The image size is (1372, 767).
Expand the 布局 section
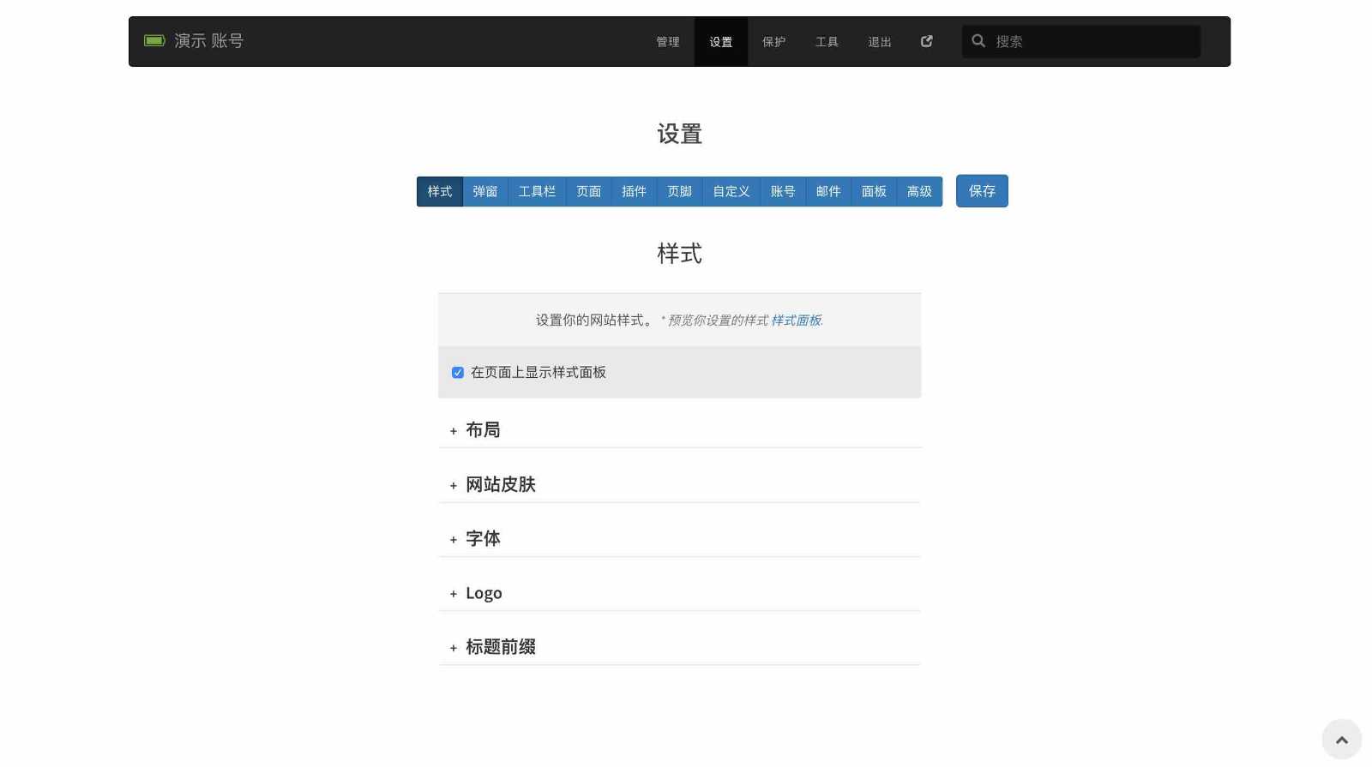(x=482, y=430)
